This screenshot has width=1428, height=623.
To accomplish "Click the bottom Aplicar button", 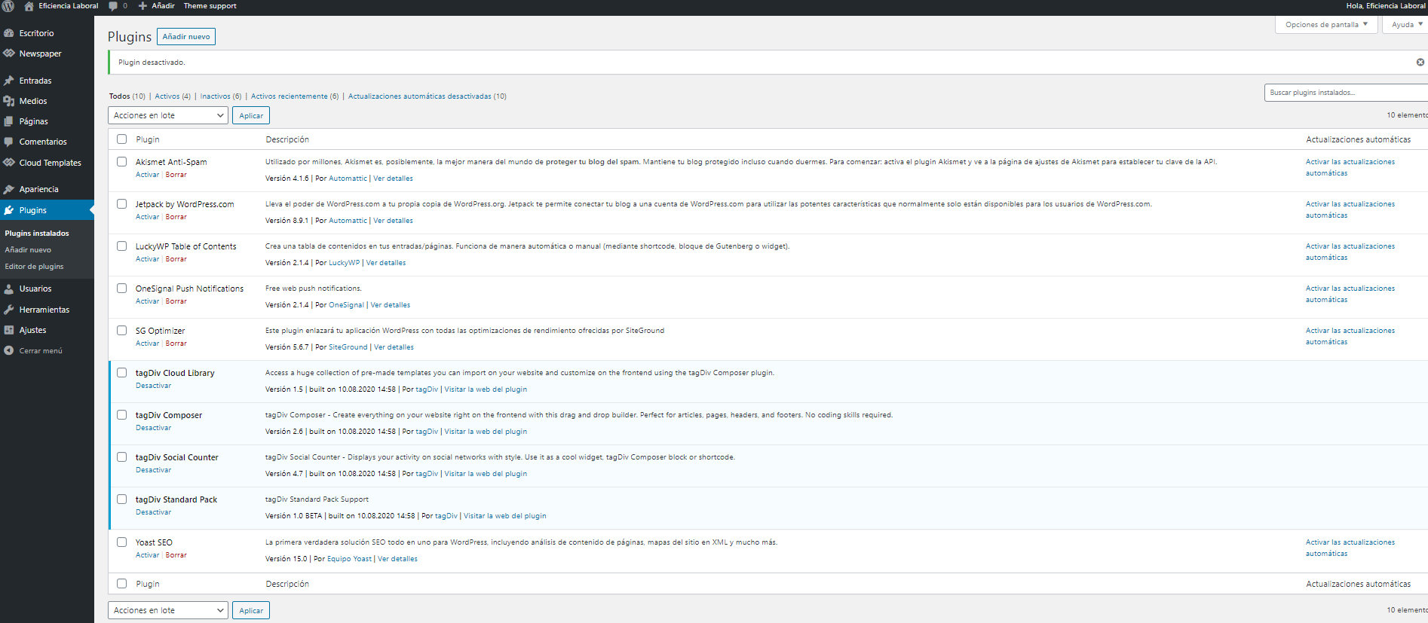I will [251, 610].
